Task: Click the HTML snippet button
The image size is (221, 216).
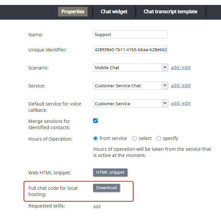Action: pos(110,172)
